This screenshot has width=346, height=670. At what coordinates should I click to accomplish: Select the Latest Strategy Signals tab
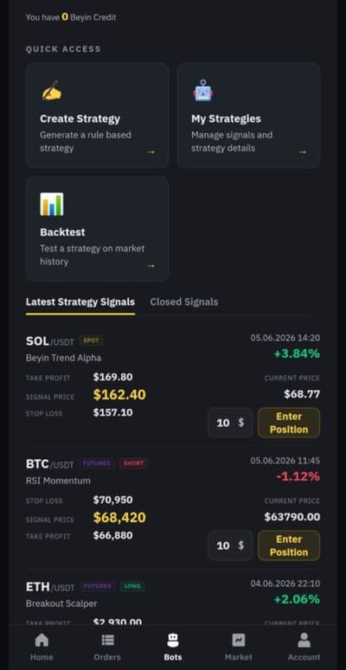click(x=80, y=302)
